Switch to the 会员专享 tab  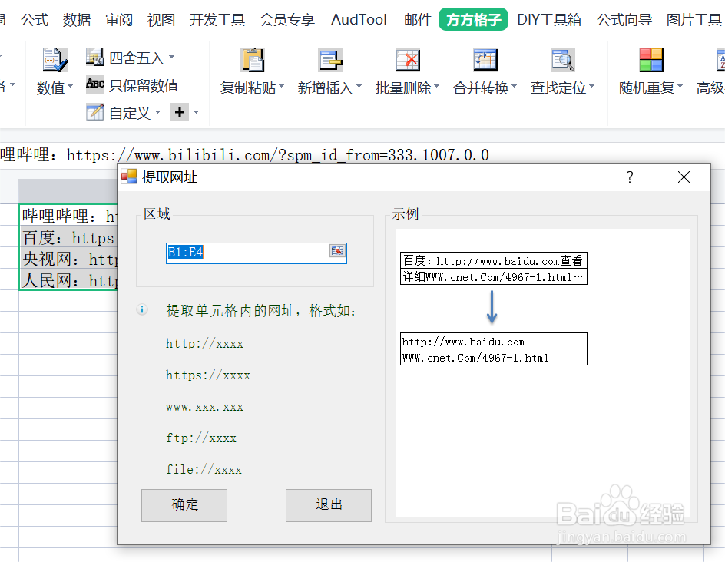click(x=287, y=20)
